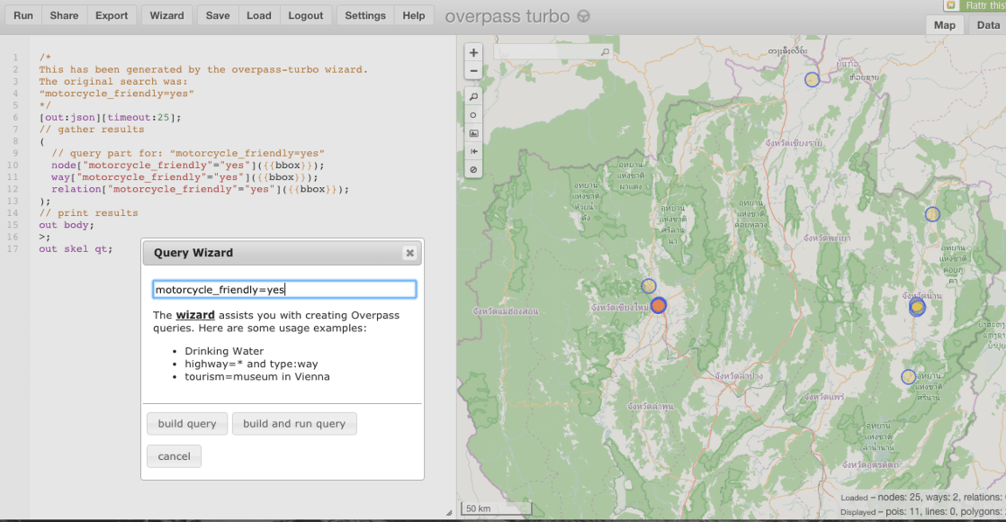1006x522 pixels.
Task: Cancel the Query Wizard
Action: [174, 456]
